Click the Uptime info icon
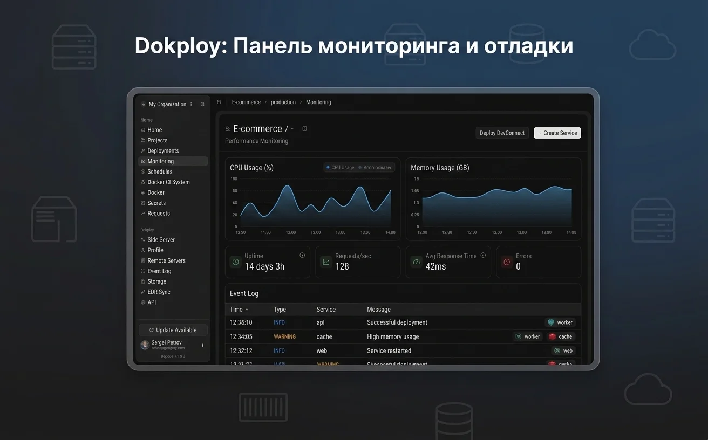Screen dimensions: 708x440 (302, 255)
